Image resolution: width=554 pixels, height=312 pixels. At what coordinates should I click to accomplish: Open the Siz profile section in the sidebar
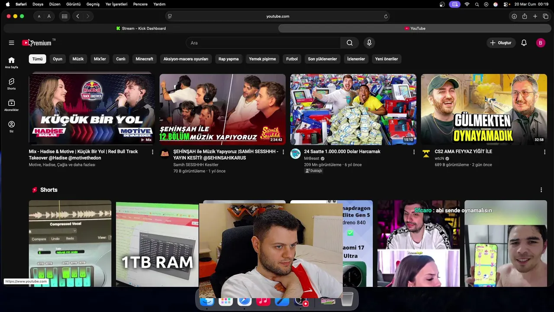point(11,127)
